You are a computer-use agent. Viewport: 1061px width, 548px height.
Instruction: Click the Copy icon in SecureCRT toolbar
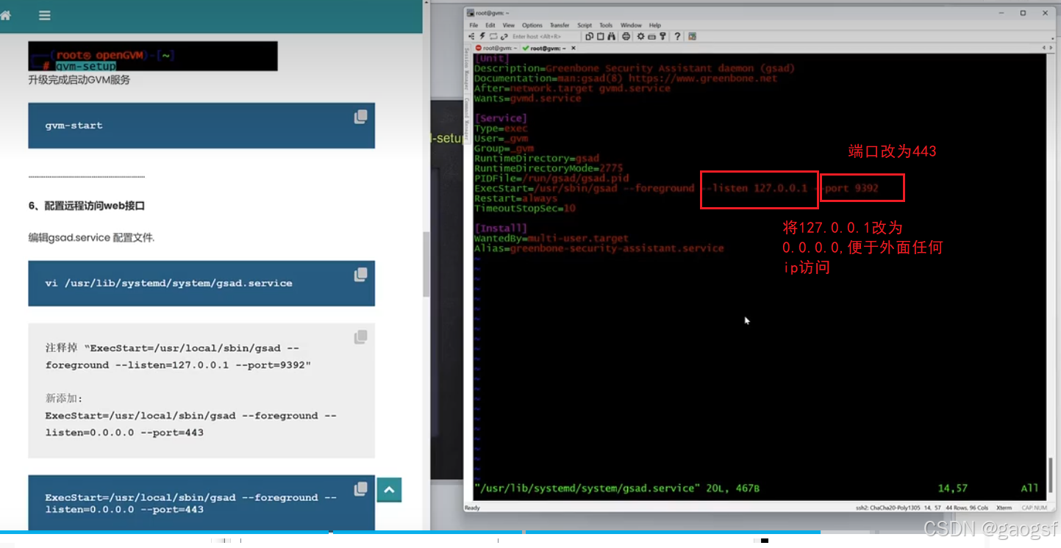coord(590,36)
